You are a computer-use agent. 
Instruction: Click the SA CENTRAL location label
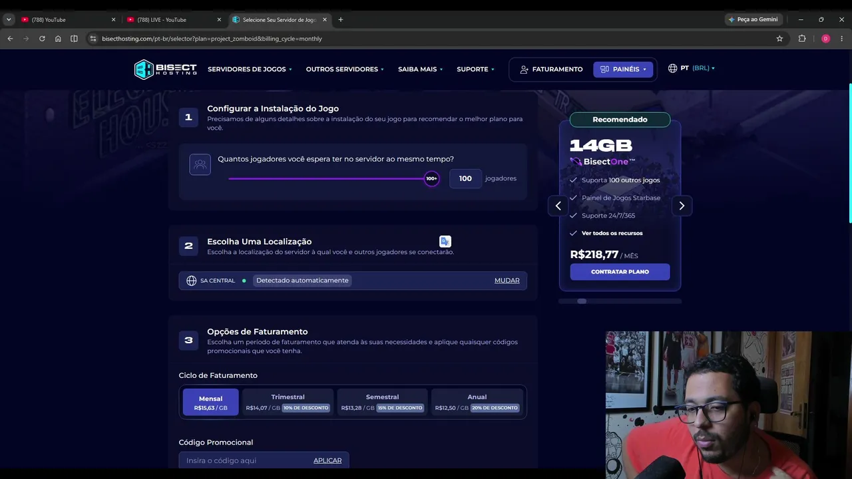[x=218, y=281]
